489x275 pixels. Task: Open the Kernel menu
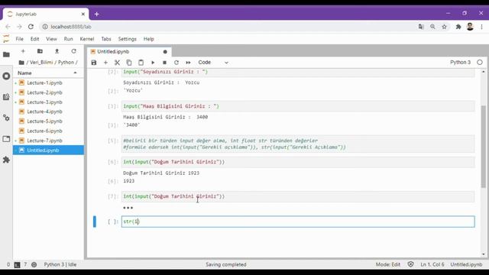[x=87, y=39]
